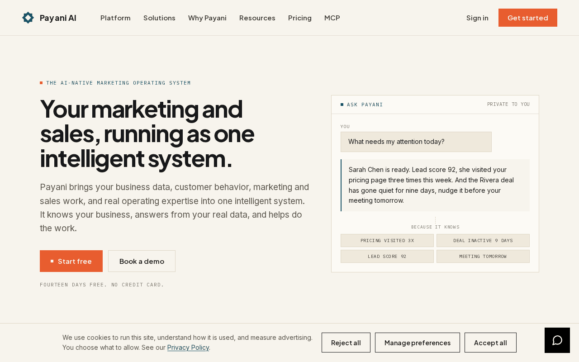Click the 'What needs my attention today?' message

(x=416, y=142)
